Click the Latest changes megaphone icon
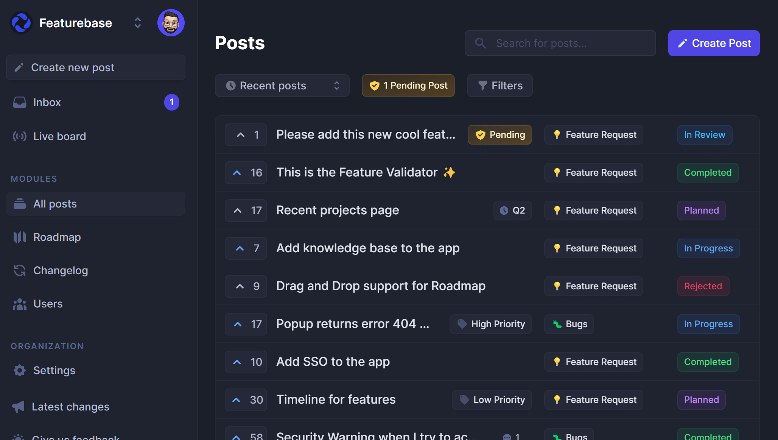Screen dimensions: 778x440 (x=18, y=407)
